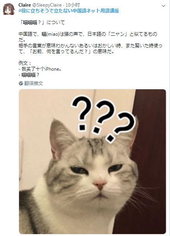The height and width of the screenshot is (236, 170).
Task: Open the #役に立ちそうで立たない中国語ネット用語講座 hashtag
Action: 69,11
